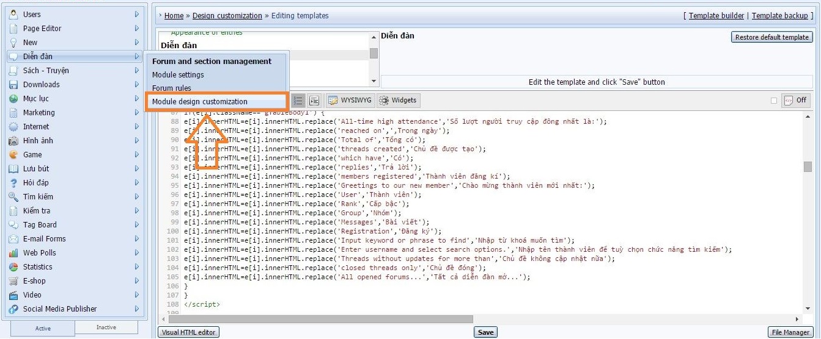
Task: Open the WYSIWYG editor button
Action: coord(350,100)
